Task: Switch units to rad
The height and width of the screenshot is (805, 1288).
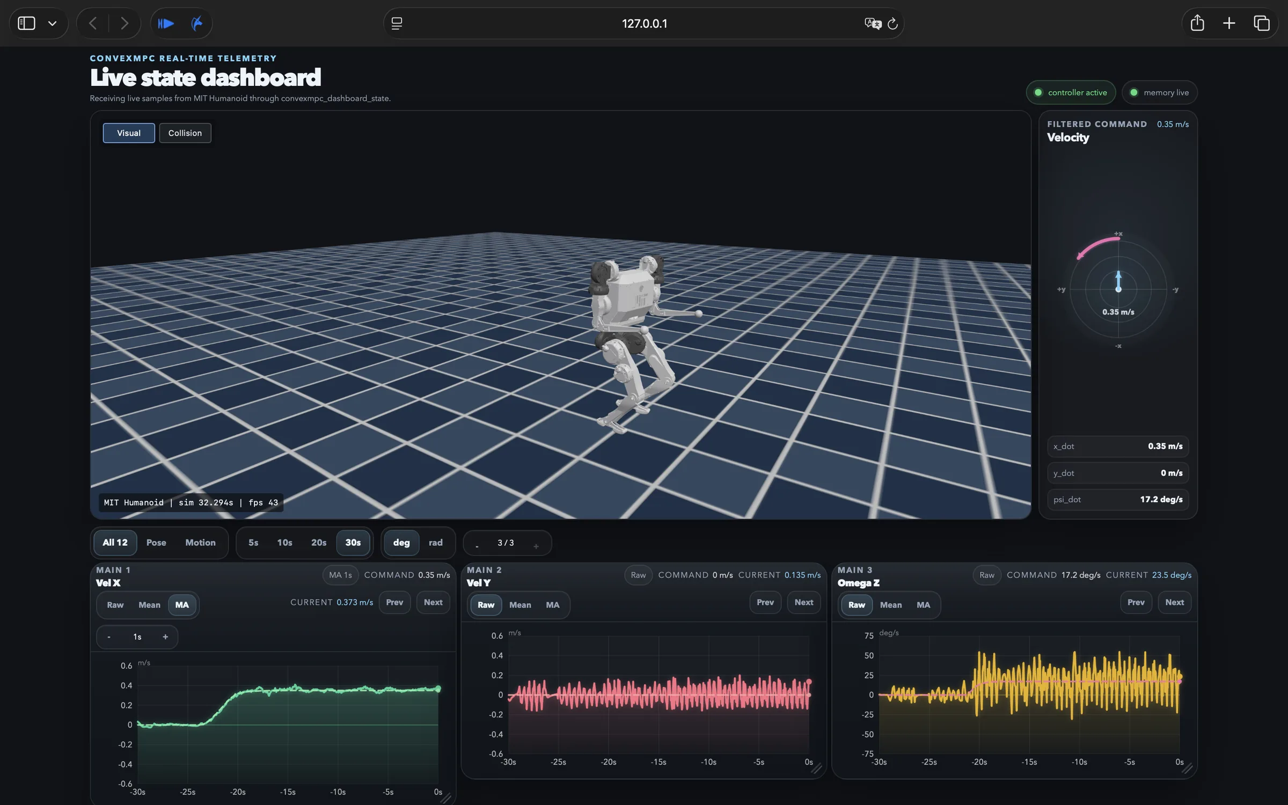Action: pos(436,543)
